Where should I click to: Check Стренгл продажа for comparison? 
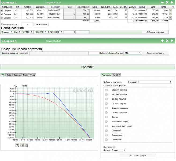pos(107,108)
